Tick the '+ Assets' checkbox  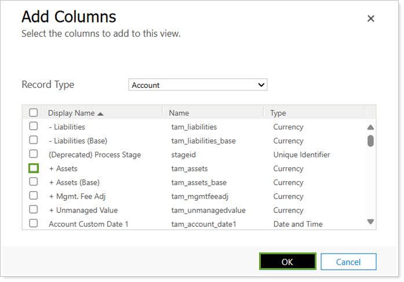(34, 168)
